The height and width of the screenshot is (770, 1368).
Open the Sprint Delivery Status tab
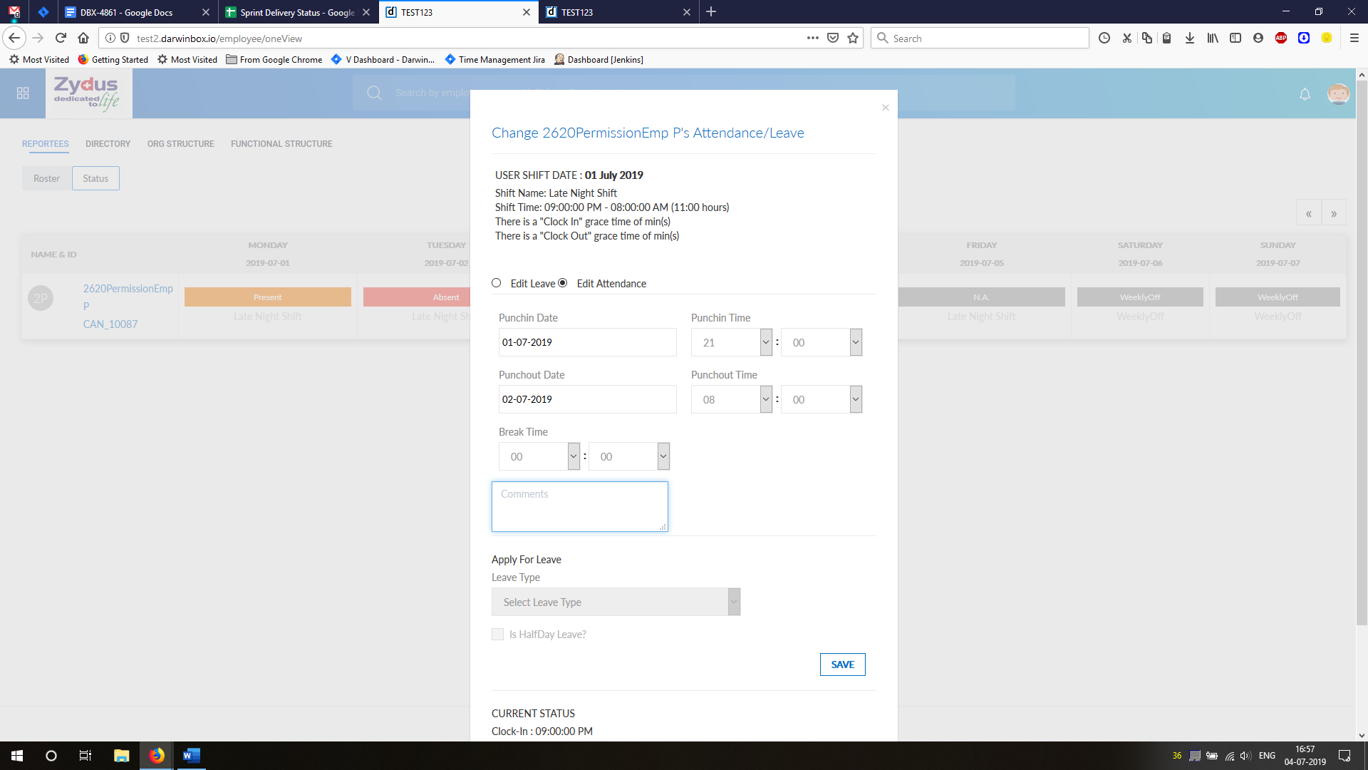click(x=297, y=12)
